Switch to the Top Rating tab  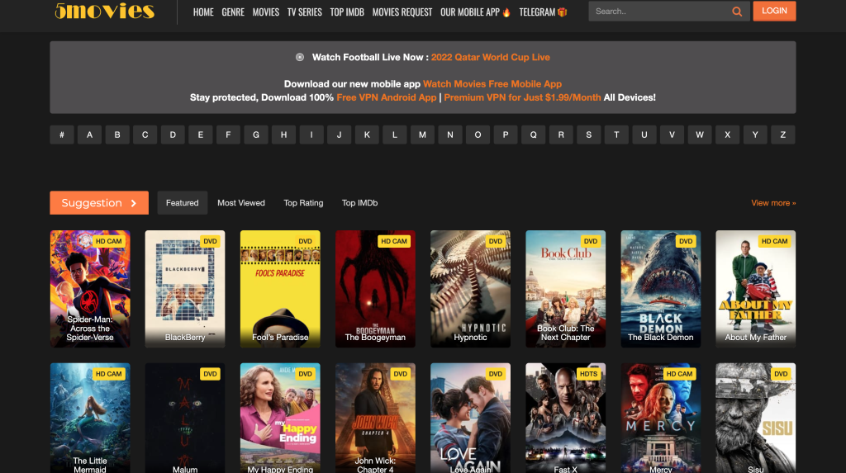coord(303,203)
